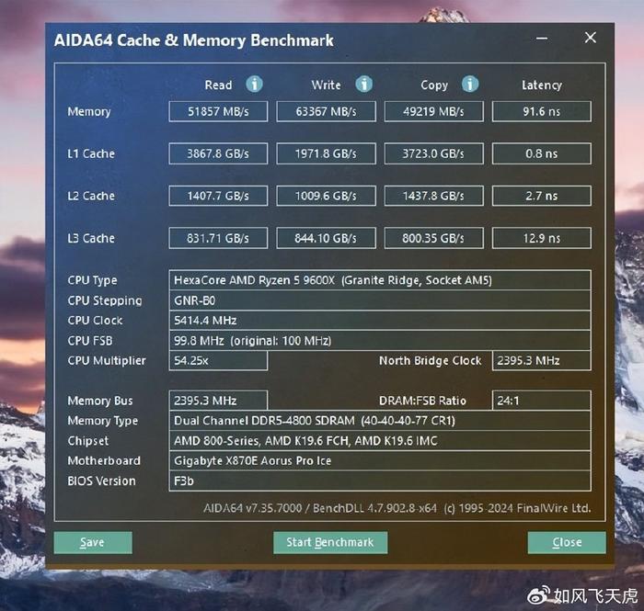The height and width of the screenshot is (611, 644).
Task: Select L2 Cache Copy 1437.8 GB/s
Action: tap(433, 196)
